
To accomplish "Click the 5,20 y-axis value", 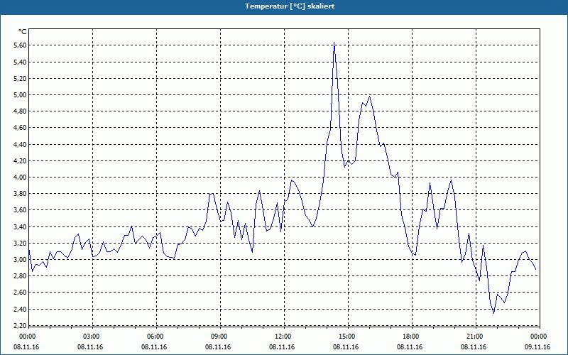I will tap(20, 79).
